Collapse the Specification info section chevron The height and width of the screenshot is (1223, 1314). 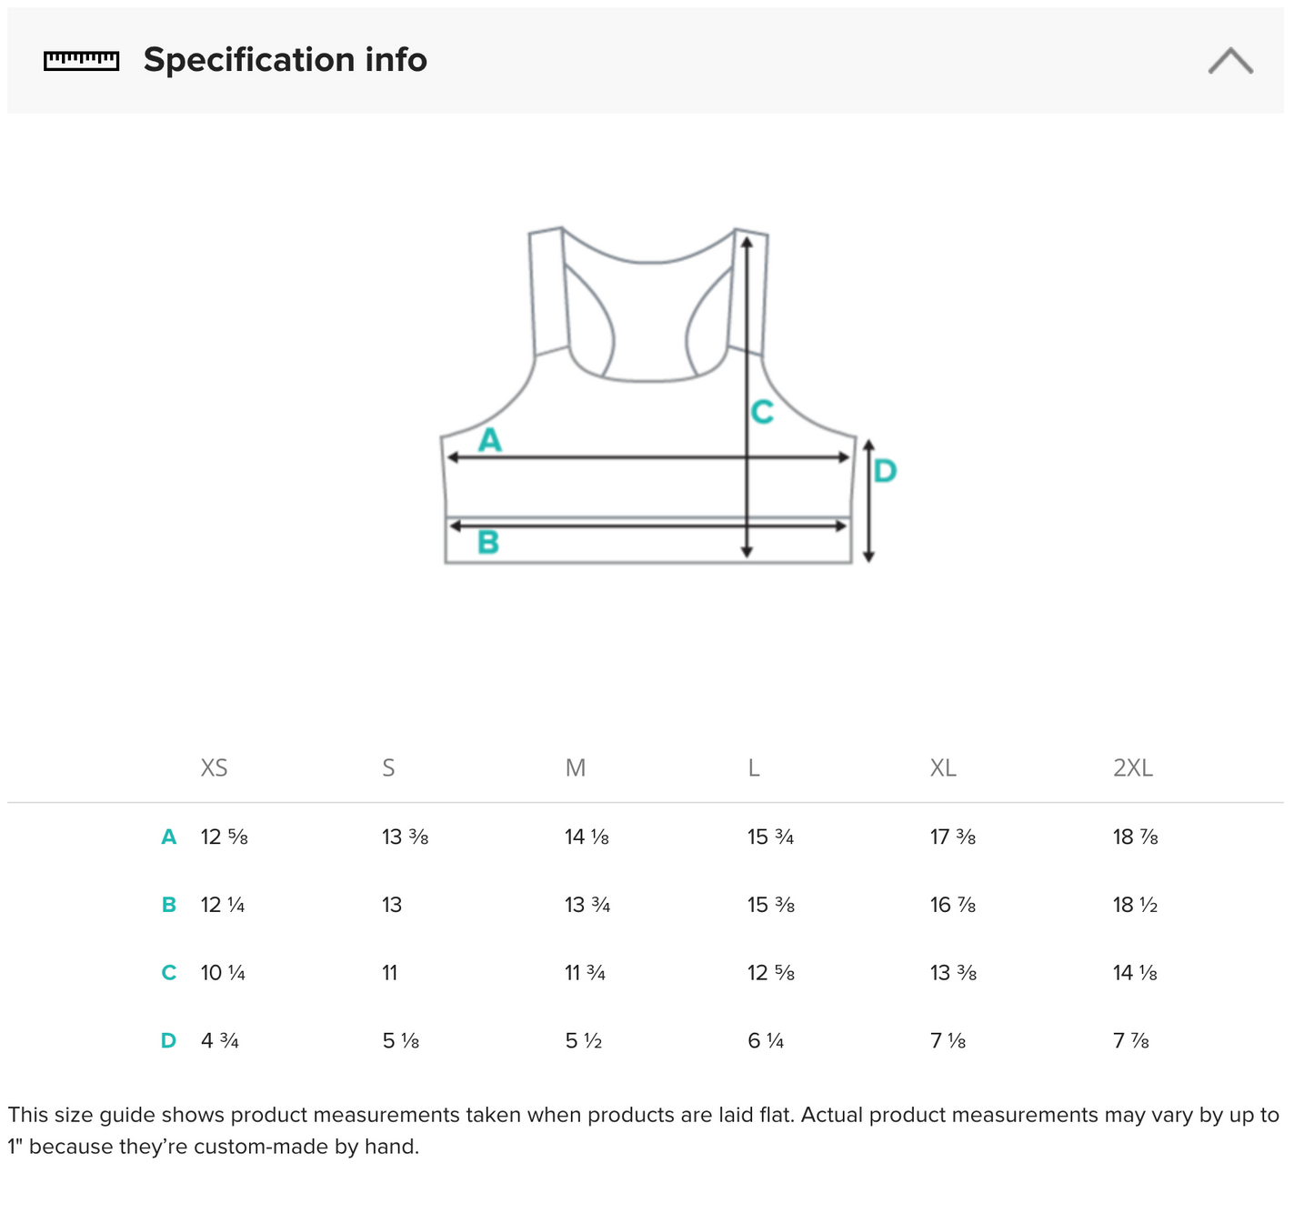click(x=1230, y=61)
